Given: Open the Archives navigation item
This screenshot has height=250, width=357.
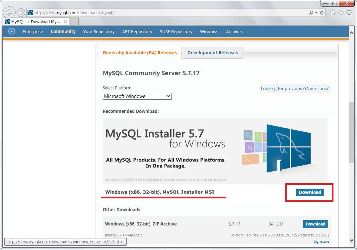Looking at the screenshot, I should tap(234, 32).
